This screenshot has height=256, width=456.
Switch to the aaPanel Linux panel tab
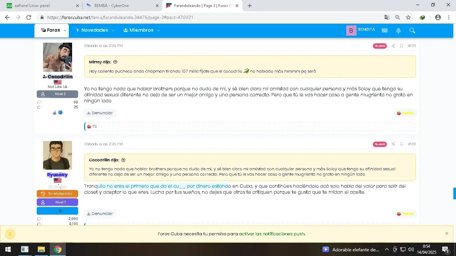42,6
